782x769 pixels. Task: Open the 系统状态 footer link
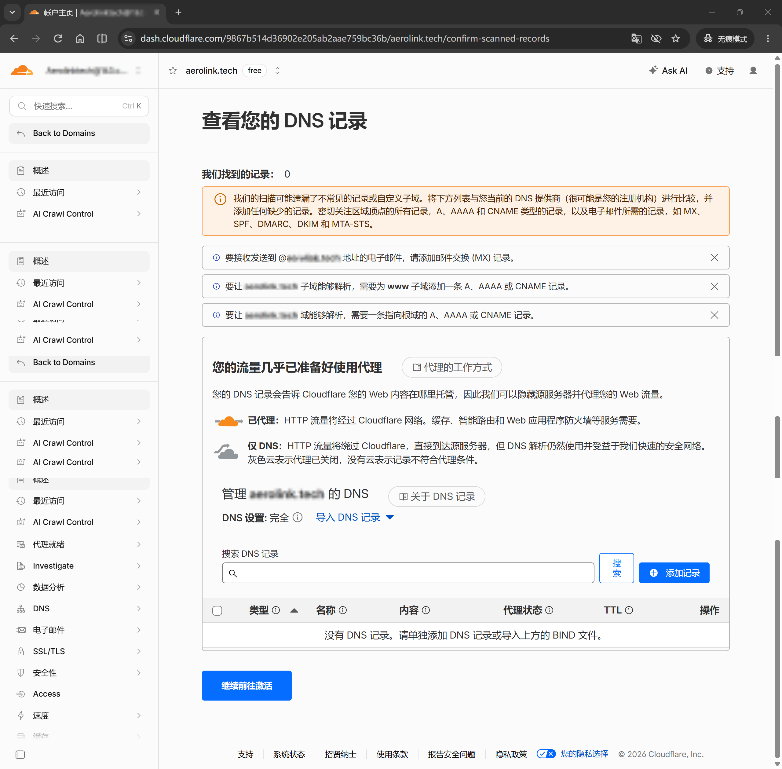point(289,754)
